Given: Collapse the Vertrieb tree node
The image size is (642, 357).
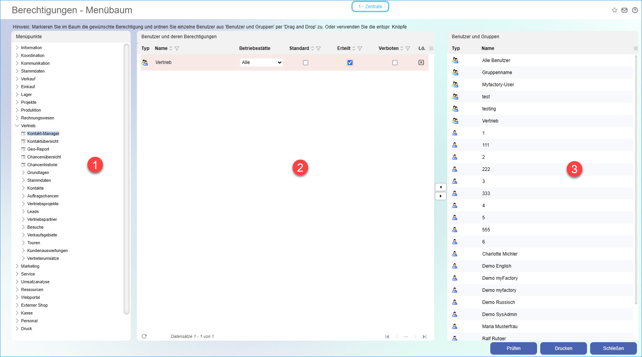Looking at the screenshot, I should (17, 126).
